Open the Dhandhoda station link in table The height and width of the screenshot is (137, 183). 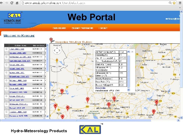(x=19, y=76)
